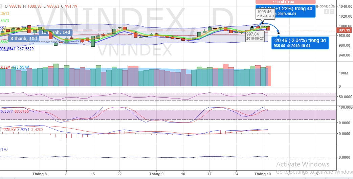This screenshot has width=353, height=179.
Task: Click the 1020.00 price scale label
Action: coord(346,16)
